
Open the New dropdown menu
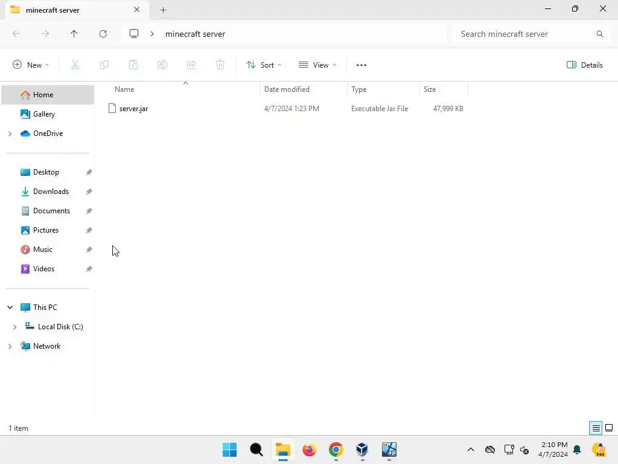(x=31, y=65)
